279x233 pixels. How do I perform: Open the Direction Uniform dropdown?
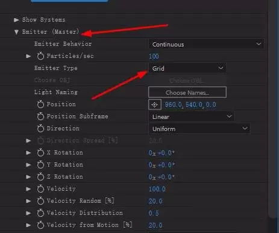[199, 129]
